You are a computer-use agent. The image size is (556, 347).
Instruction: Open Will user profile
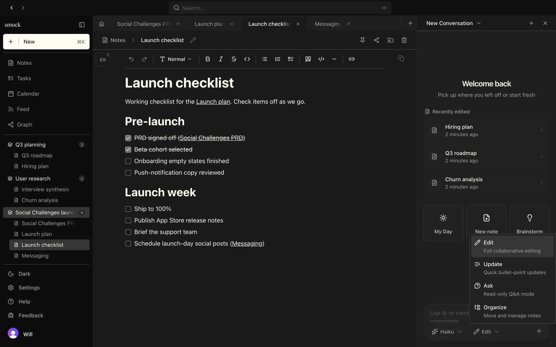point(20,334)
